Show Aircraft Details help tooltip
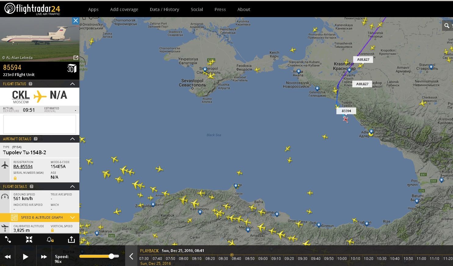The height and width of the screenshot is (266, 453). pos(35,139)
